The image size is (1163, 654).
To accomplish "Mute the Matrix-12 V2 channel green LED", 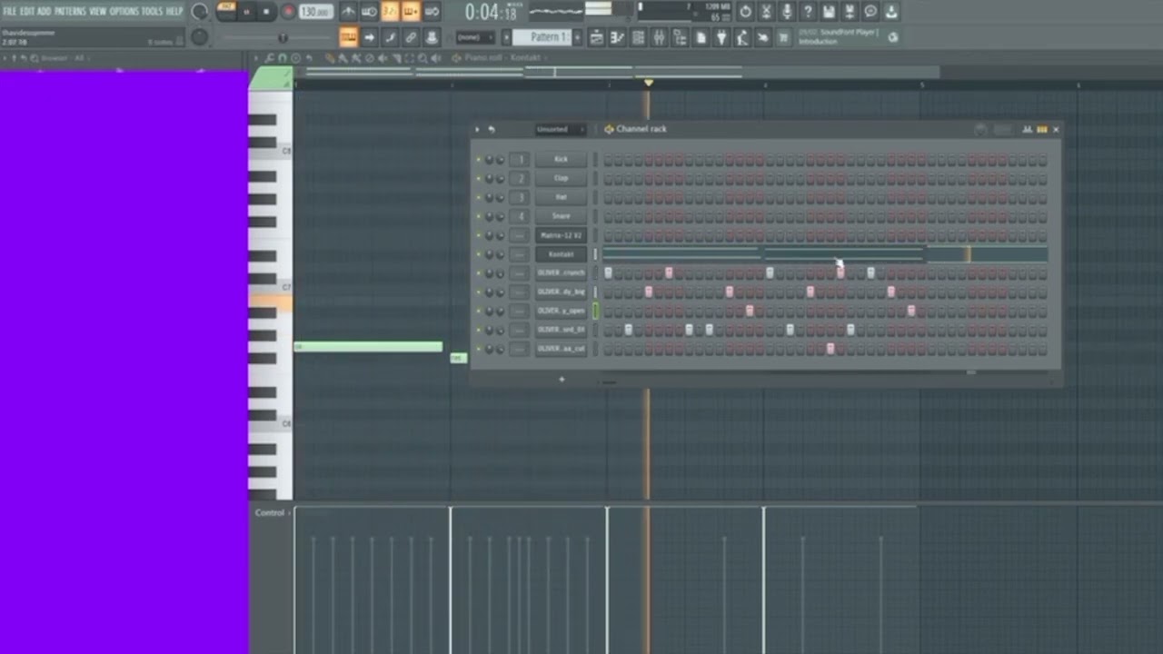I will tap(479, 235).
